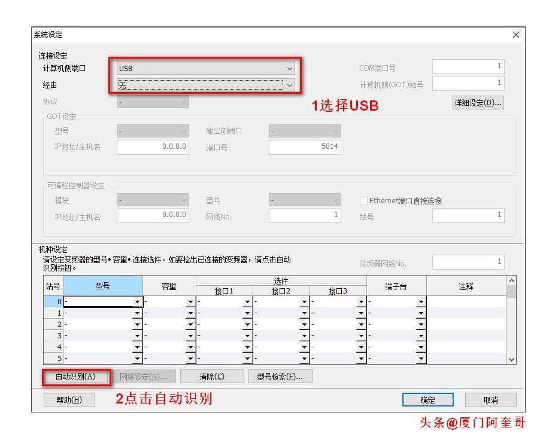The height and width of the screenshot is (434, 549).
Task: Click the 型号 column header
Action: tap(103, 286)
